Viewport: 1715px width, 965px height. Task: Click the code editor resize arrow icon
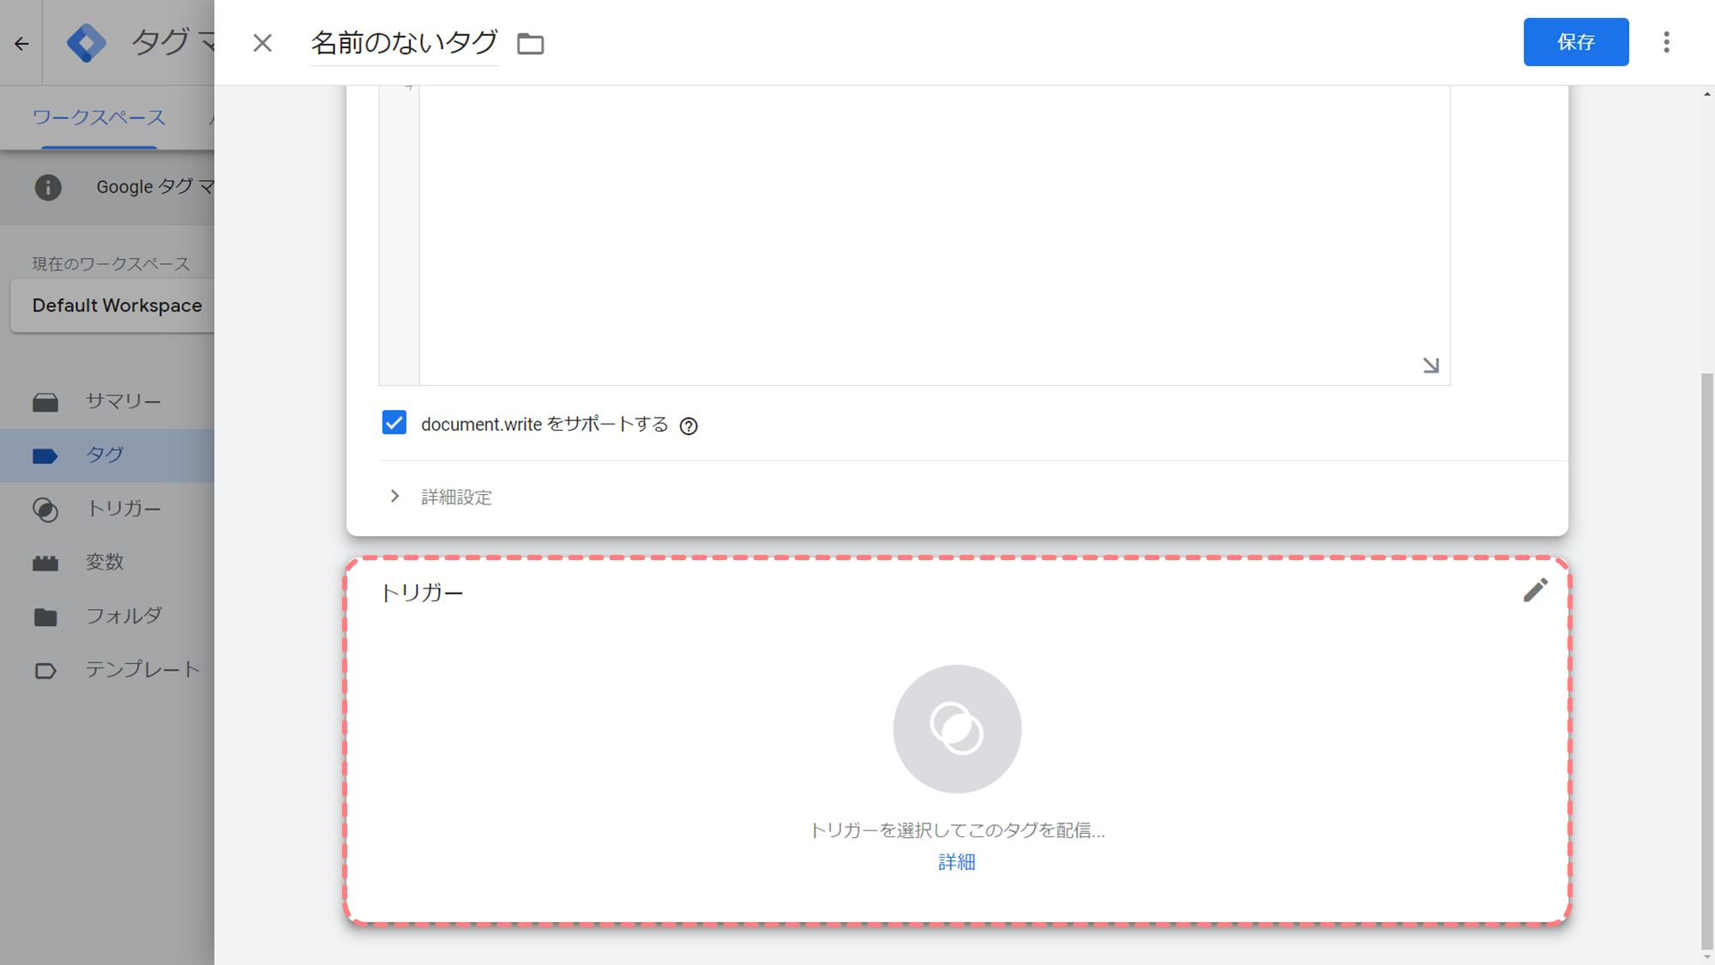[1430, 365]
